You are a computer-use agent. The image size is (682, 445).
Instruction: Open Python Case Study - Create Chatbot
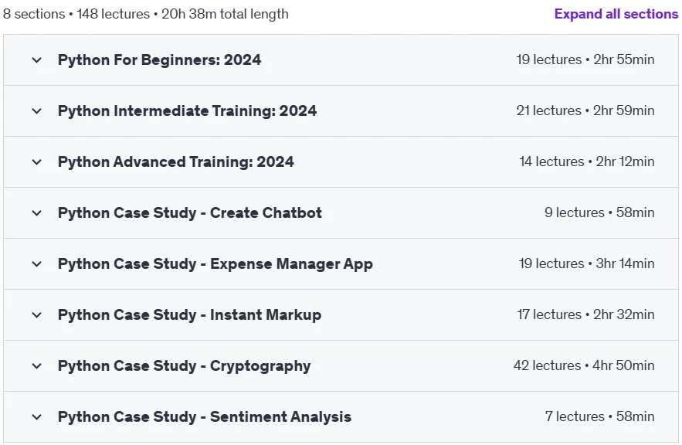(190, 212)
